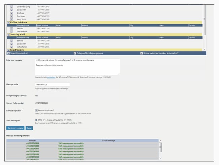Uncheck Bernard in the Coffee drinkers group
The width and height of the screenshot is (219, 165).
pyautogui.click(x=11, y=29)
